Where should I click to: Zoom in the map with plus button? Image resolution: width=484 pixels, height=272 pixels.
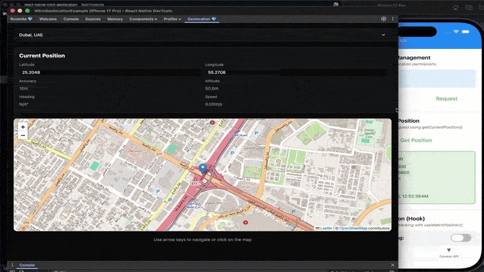(x=23, y=127)
